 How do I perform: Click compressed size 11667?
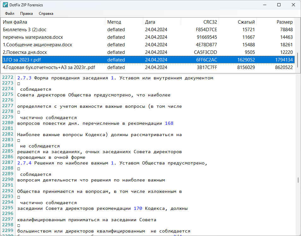(x=248, y=37)
